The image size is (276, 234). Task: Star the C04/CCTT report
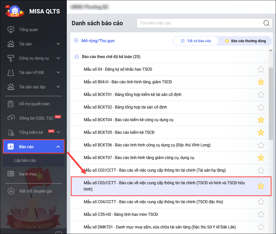261,202
